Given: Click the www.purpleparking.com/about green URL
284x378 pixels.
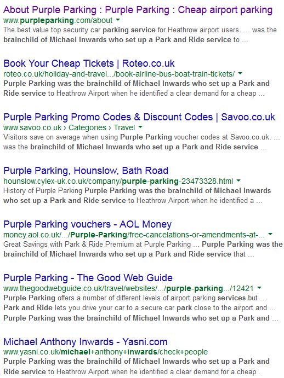Looking at the screenshot, I should 58,20.
